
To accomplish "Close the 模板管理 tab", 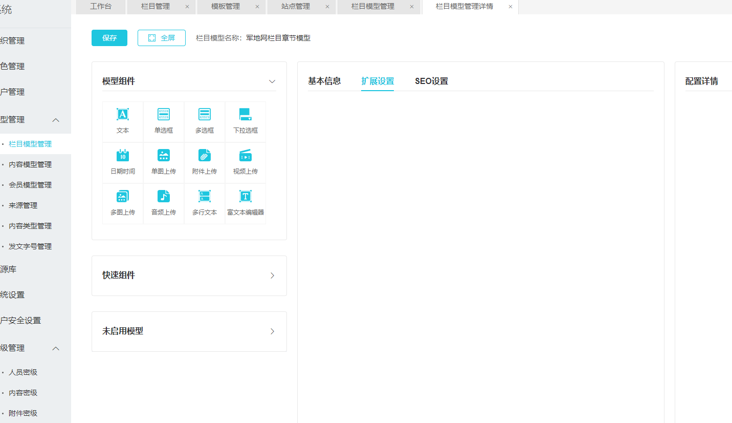I will tap(257, 7).
